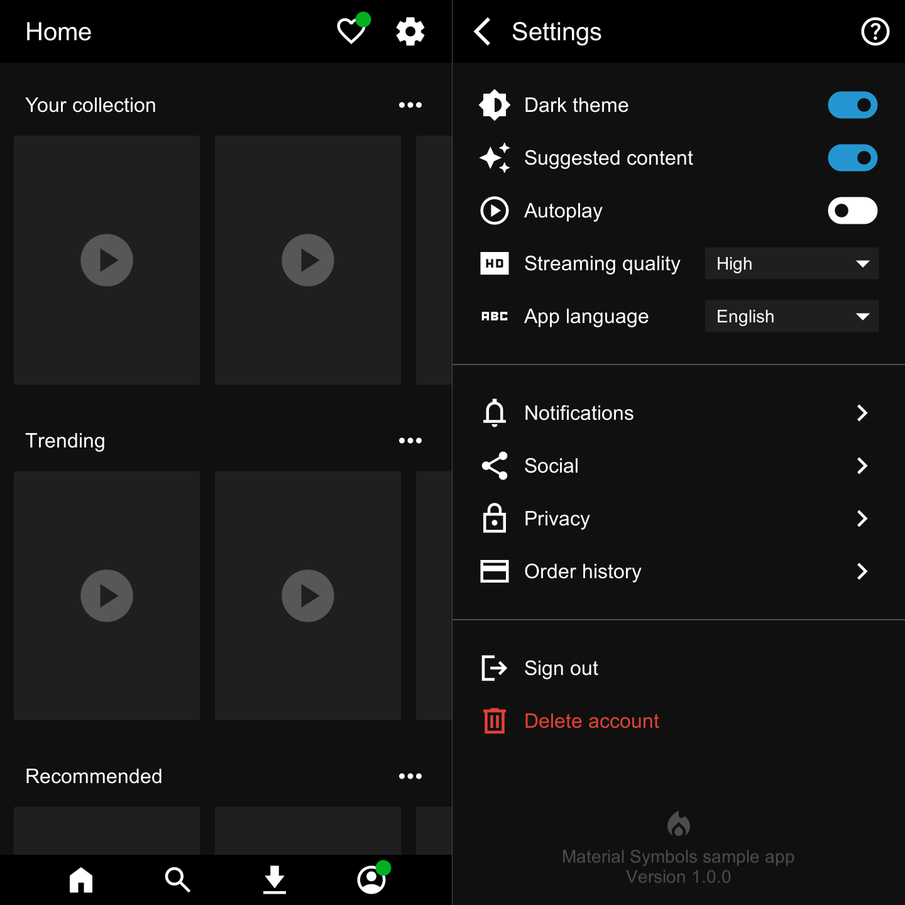Image resolution: width=905 pixels, height=905 pixels.
Task: Open the App language English dropdown
Action: click(792, 316)
